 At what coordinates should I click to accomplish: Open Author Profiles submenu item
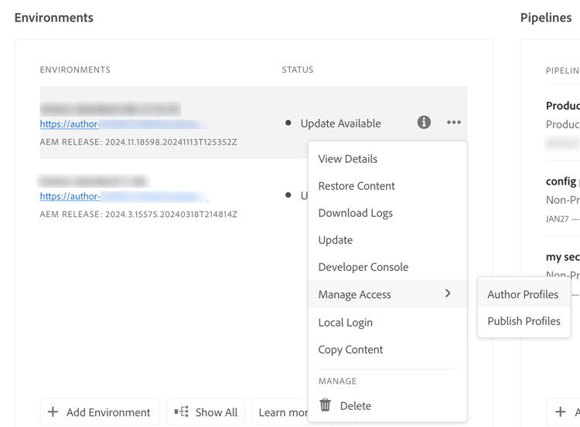(523, 294)
